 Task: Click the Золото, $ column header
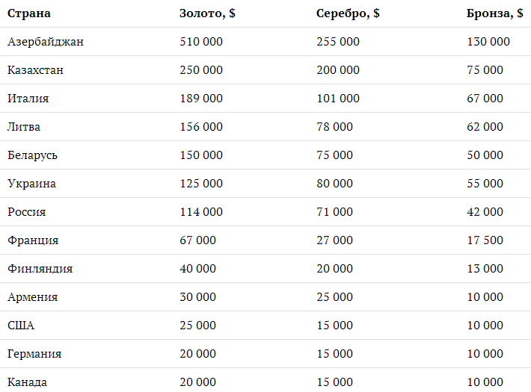[207, 13]
